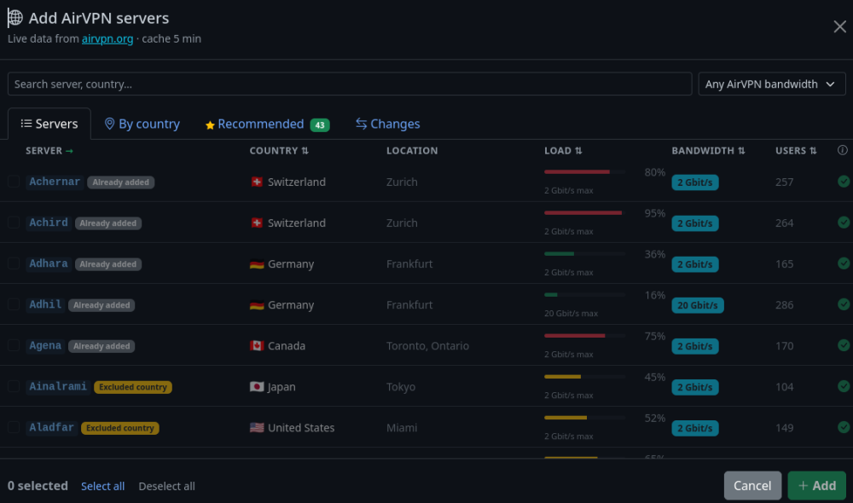This screenshot has height=503, width=853.
Task: Click the green status check for Adhara
Action: (844, 263)
